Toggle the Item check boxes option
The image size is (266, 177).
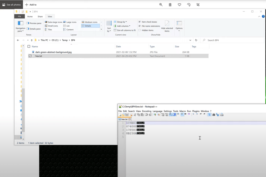[x=140, y=22]
